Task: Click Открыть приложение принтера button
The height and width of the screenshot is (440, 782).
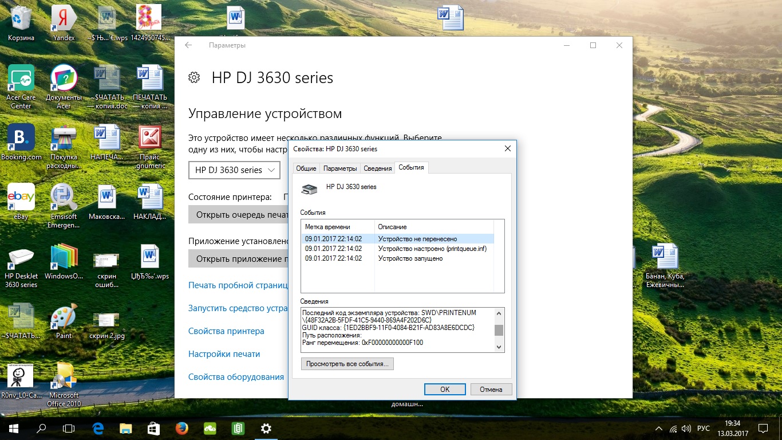Action: click(x=238, y=259)
